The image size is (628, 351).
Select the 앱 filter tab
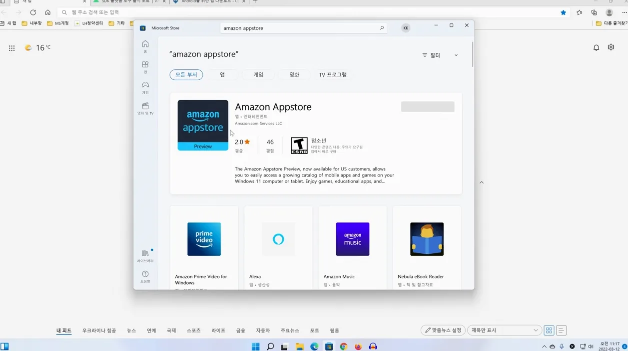click(222, 75)
